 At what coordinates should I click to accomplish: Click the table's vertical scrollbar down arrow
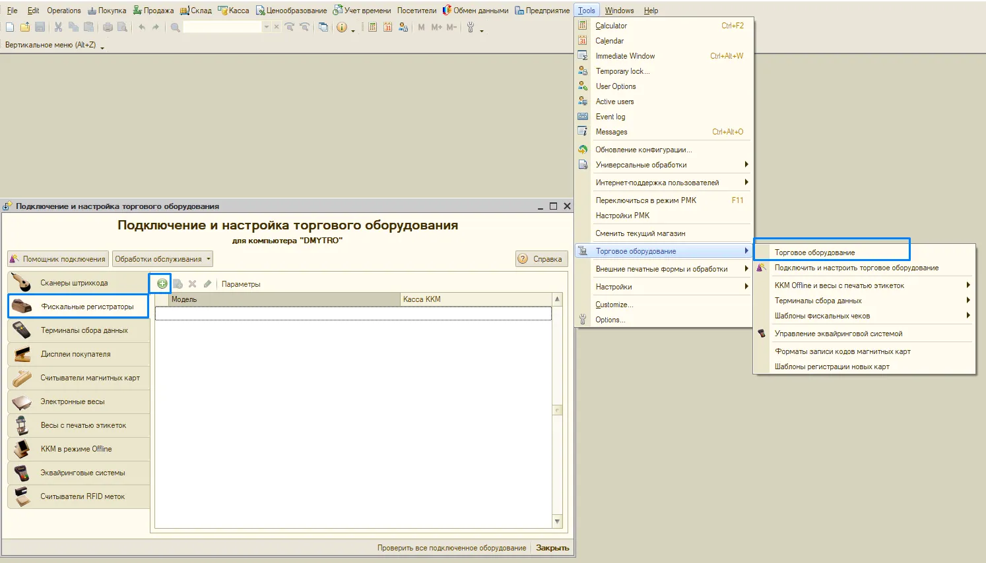coord(557,521)
